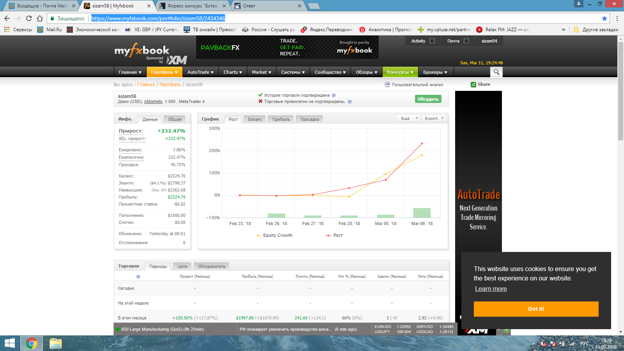
Task: Show hidden bookmarks chevron
Action: (563, 30)
